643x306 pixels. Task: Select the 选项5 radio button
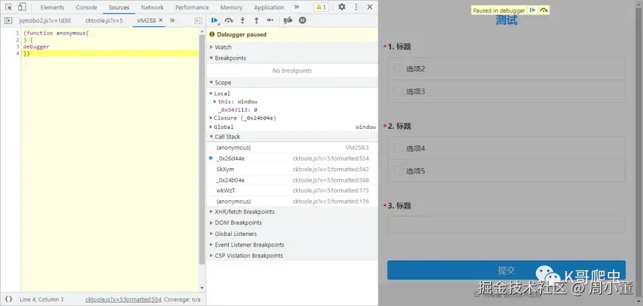tap(397, 171)
